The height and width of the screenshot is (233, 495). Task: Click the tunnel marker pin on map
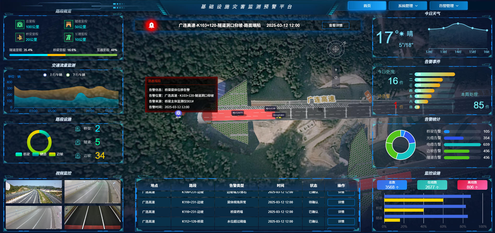tap(178, 114)
